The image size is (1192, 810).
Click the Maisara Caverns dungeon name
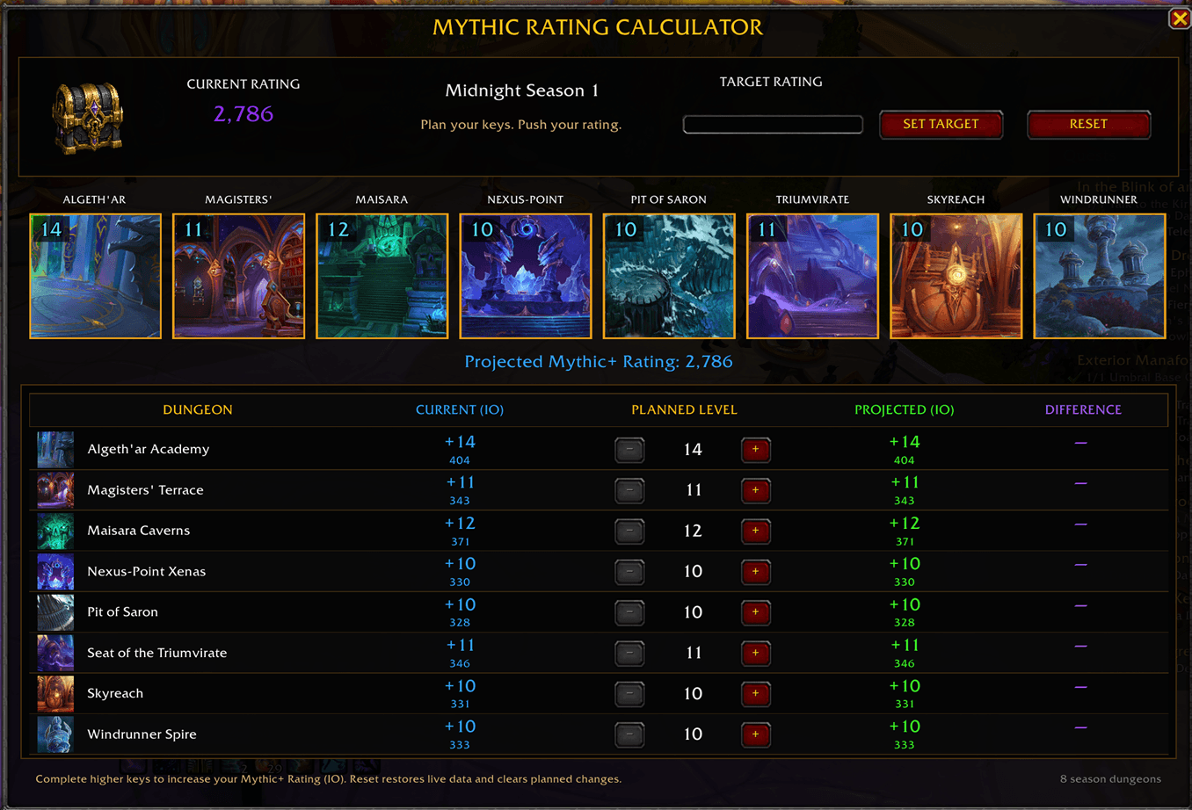click(138, 531)
